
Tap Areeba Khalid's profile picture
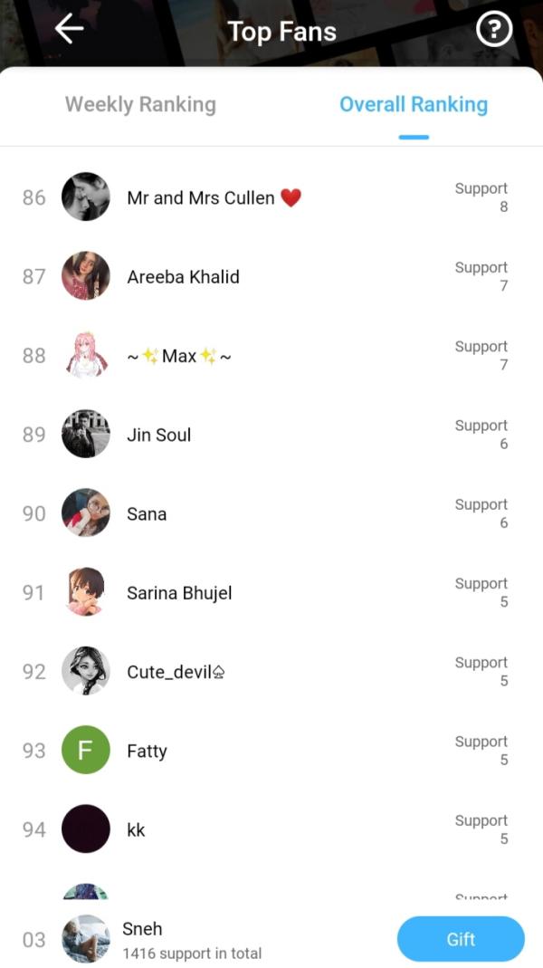pyautogui.click(x=86, y=276)
